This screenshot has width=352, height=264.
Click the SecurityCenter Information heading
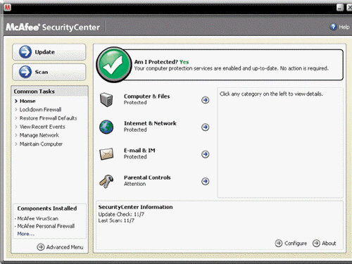[x=135, y=207]
